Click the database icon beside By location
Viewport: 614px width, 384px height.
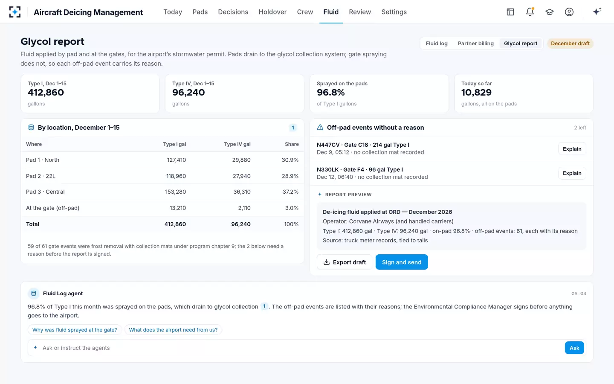click(x=31, y=128)
